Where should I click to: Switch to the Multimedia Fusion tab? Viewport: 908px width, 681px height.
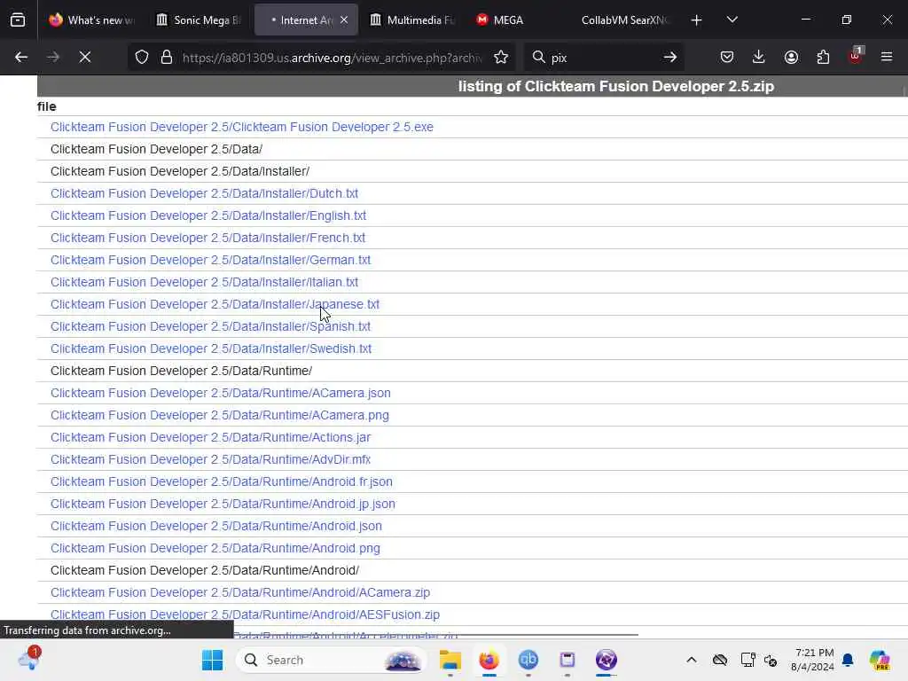click(413, 20)
